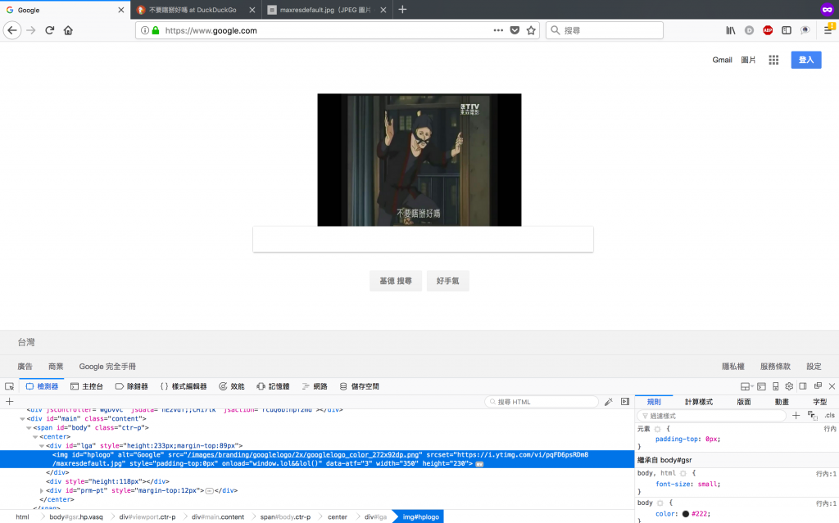The image size is (839, 523).
Task: Open Google 完全手冊 footer link
Action: point(107,367)
